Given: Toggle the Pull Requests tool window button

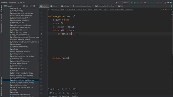Looking at the screenshot, I should click(1, 29).
